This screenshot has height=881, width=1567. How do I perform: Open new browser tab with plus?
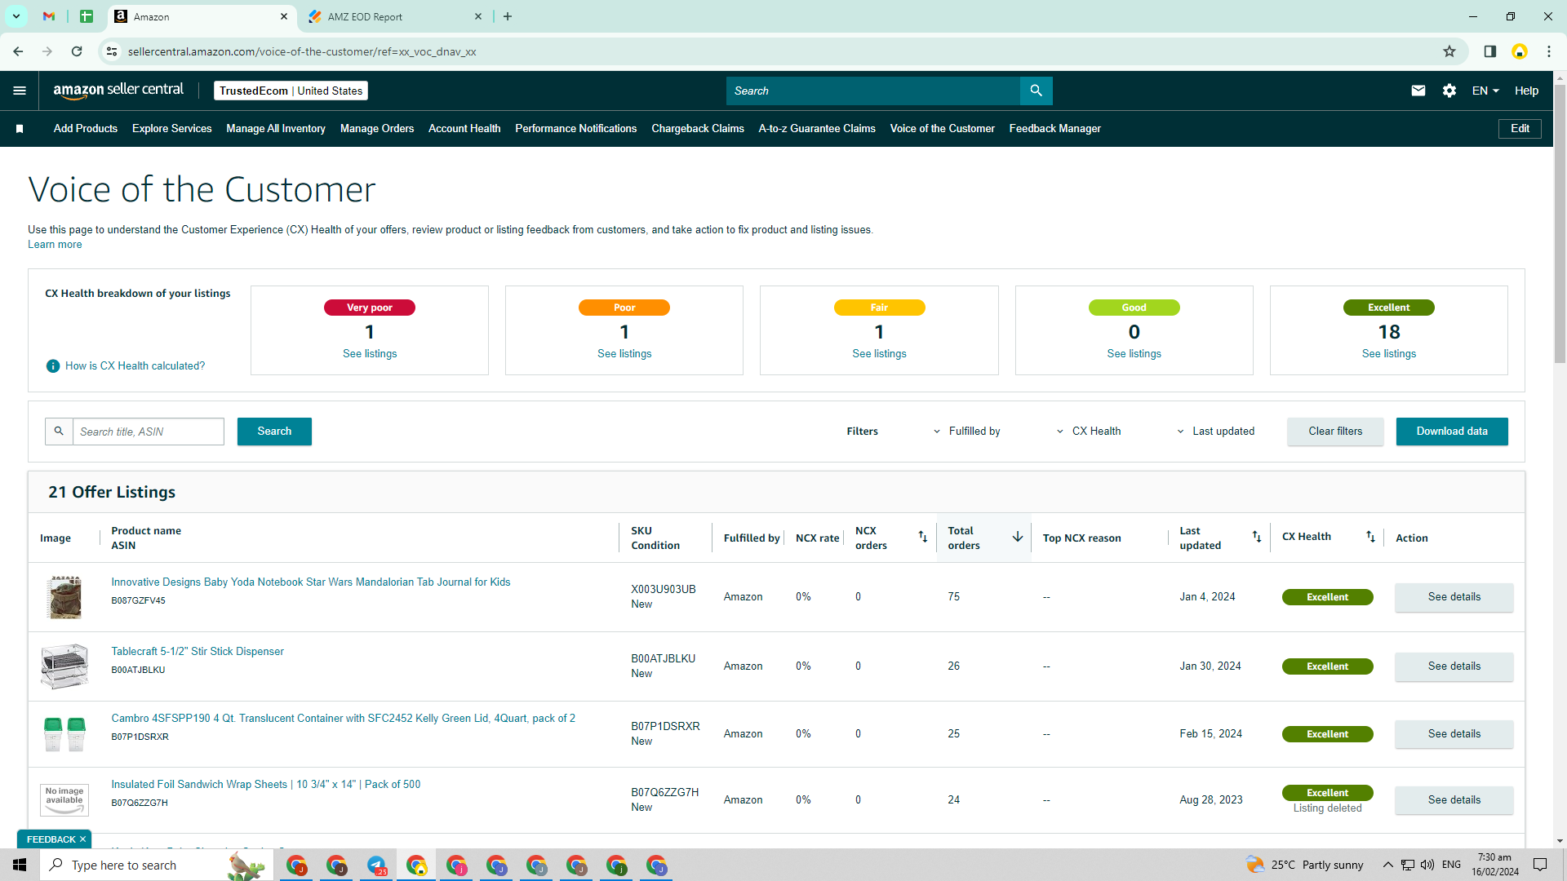coord(508,16)
